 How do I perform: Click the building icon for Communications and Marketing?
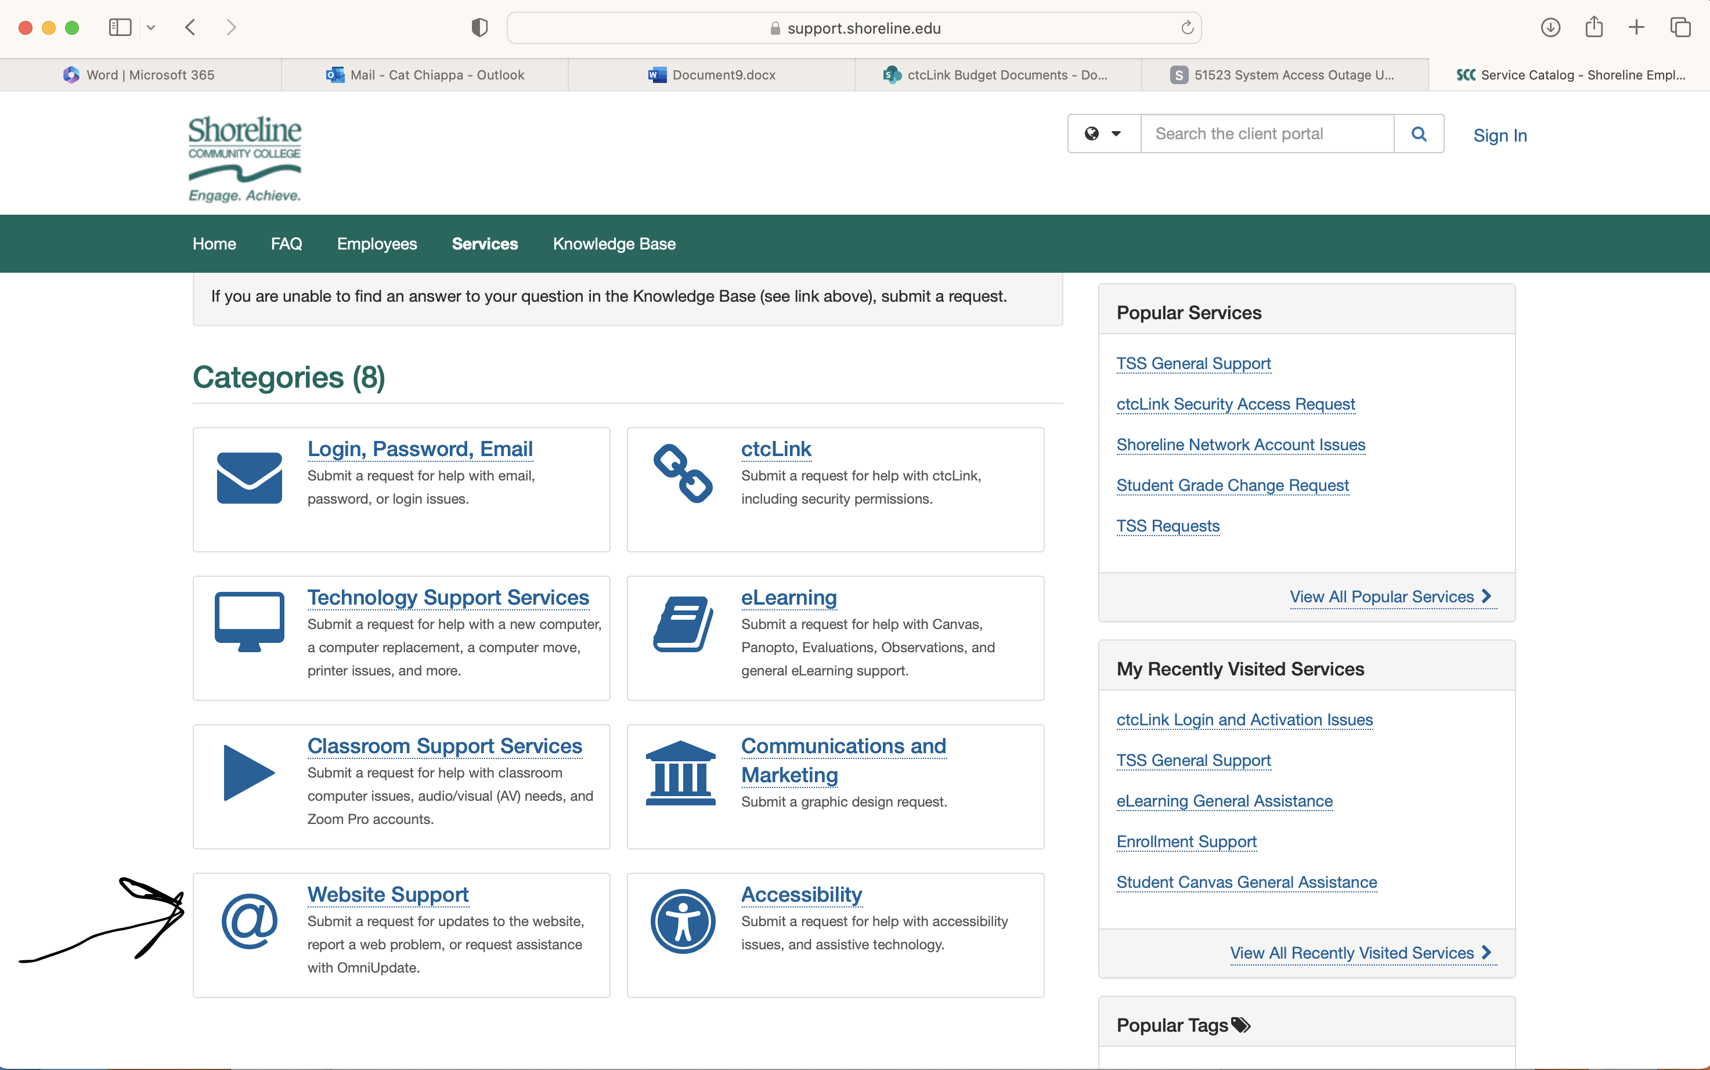tap(680, 773)
